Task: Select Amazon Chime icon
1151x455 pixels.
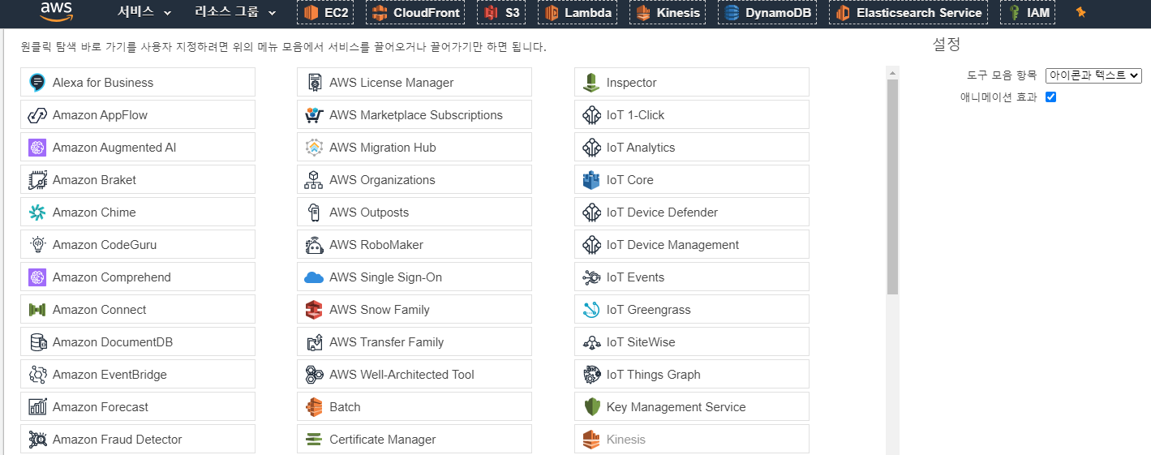Action: pyautogui.click(x=37, y=212)
